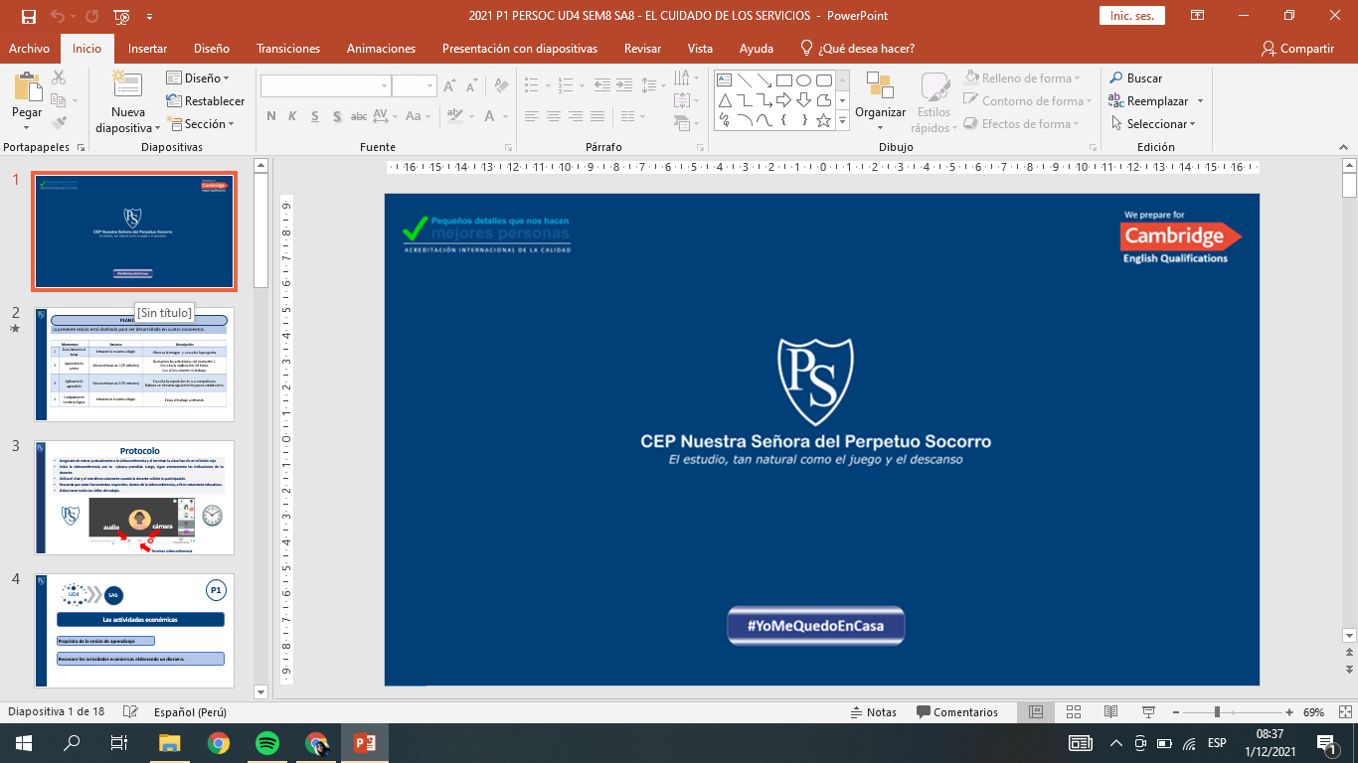Image resolution: width=1358 pixels, height=763 pixels.
Task: Click the zoom slider handle
Action: point(1216,712)
